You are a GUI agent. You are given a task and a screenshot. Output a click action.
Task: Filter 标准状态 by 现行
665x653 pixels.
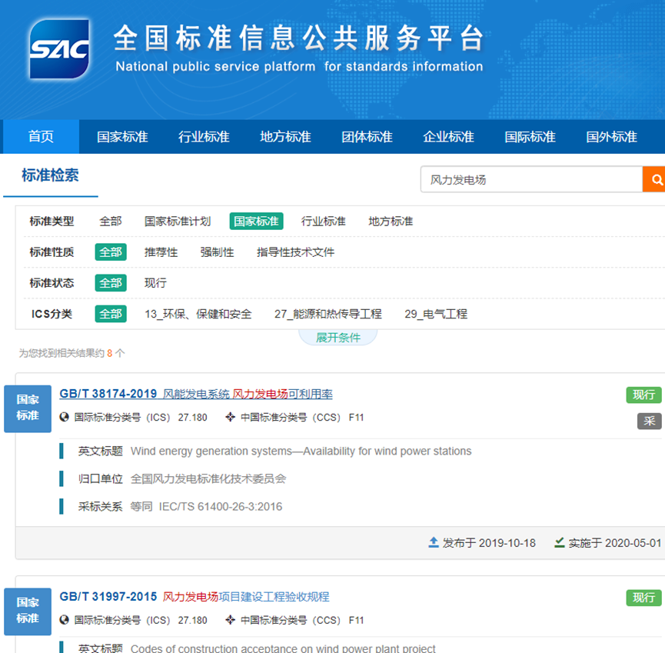[155, 283]
